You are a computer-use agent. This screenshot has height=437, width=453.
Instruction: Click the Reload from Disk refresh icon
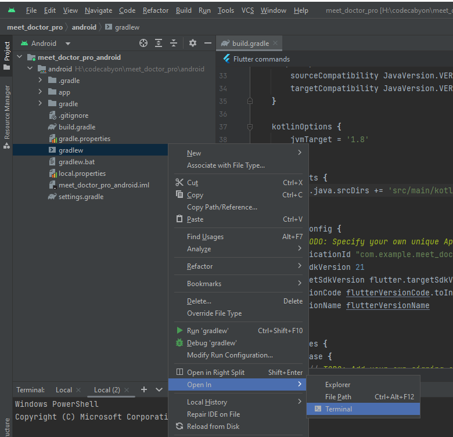pos(179,426)
